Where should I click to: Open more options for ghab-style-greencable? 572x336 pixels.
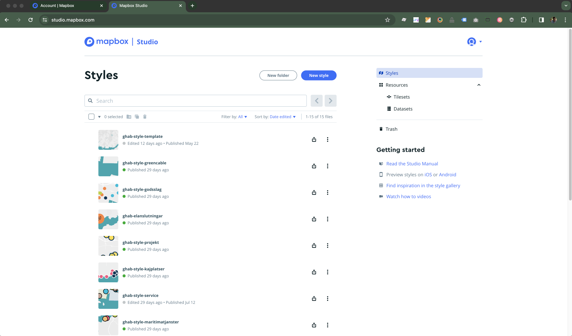pyautogui.click(x=327, y=166)
